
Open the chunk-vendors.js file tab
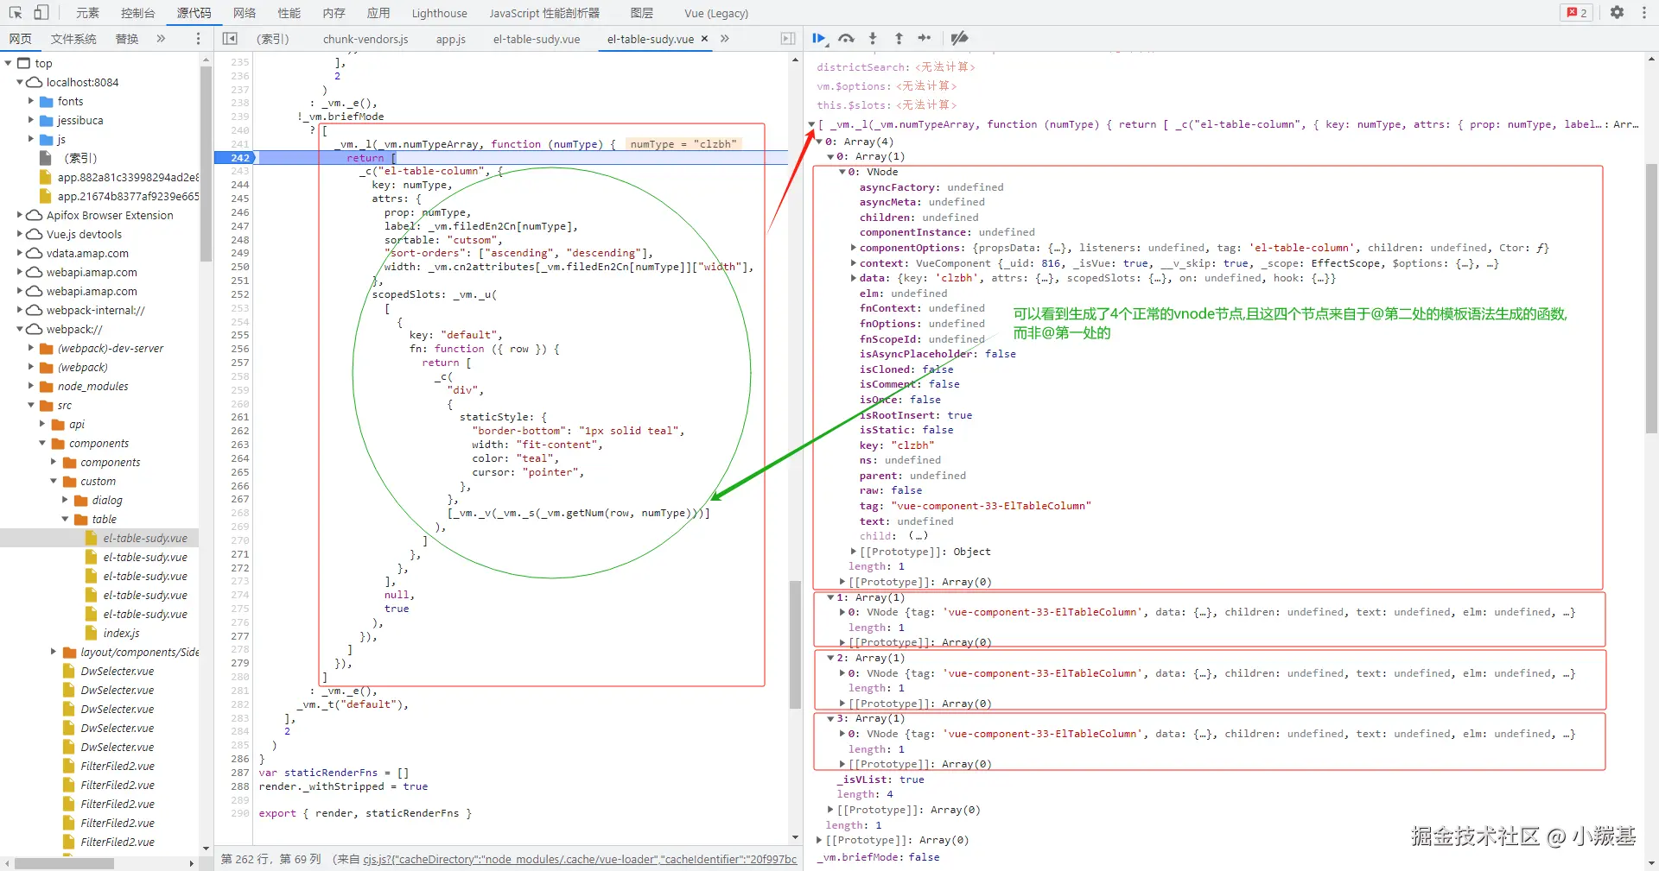365,39
